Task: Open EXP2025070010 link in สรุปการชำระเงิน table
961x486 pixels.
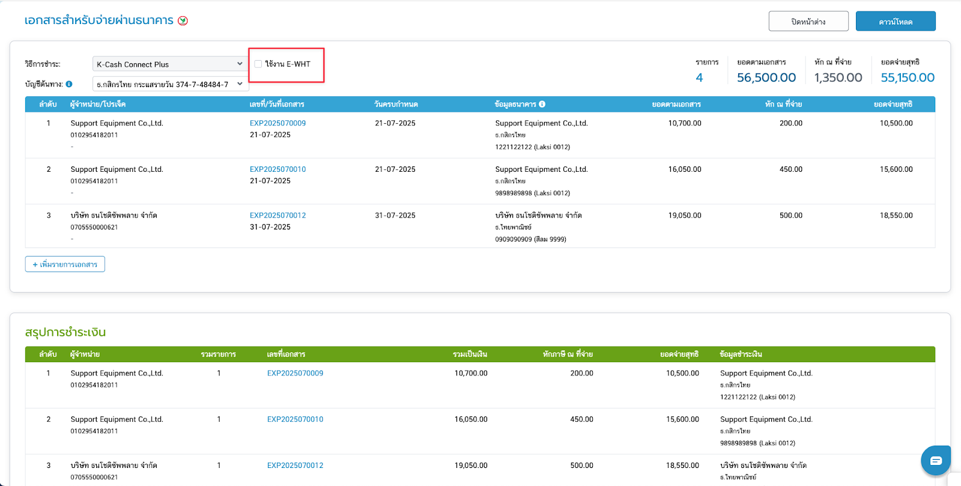Action: pyautogui.click(x=295, y=419)
